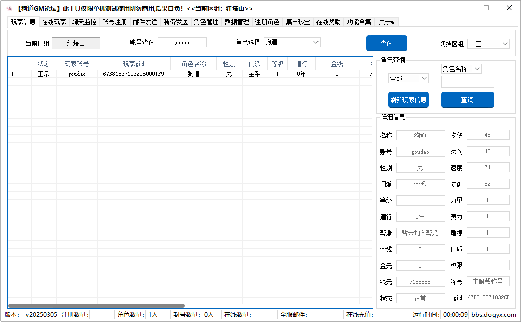Open the 在线玩家 tab
Screen dimensions: 521x322
click(53, 22)
